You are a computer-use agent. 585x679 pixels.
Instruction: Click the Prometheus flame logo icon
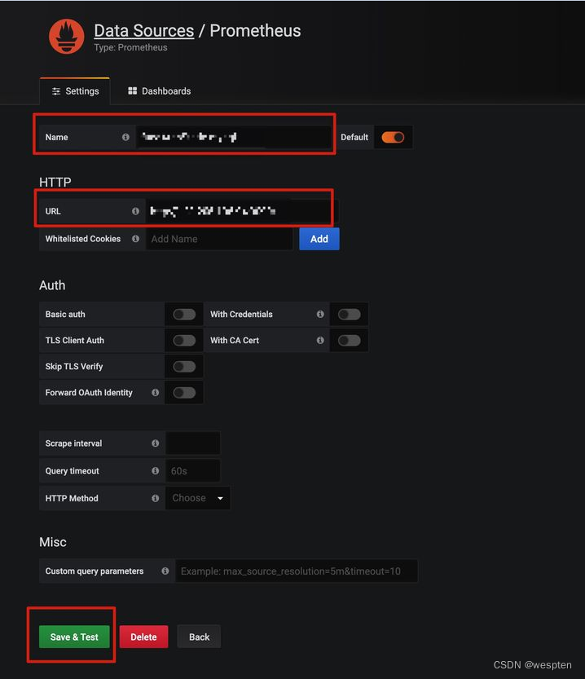(66, 37)
